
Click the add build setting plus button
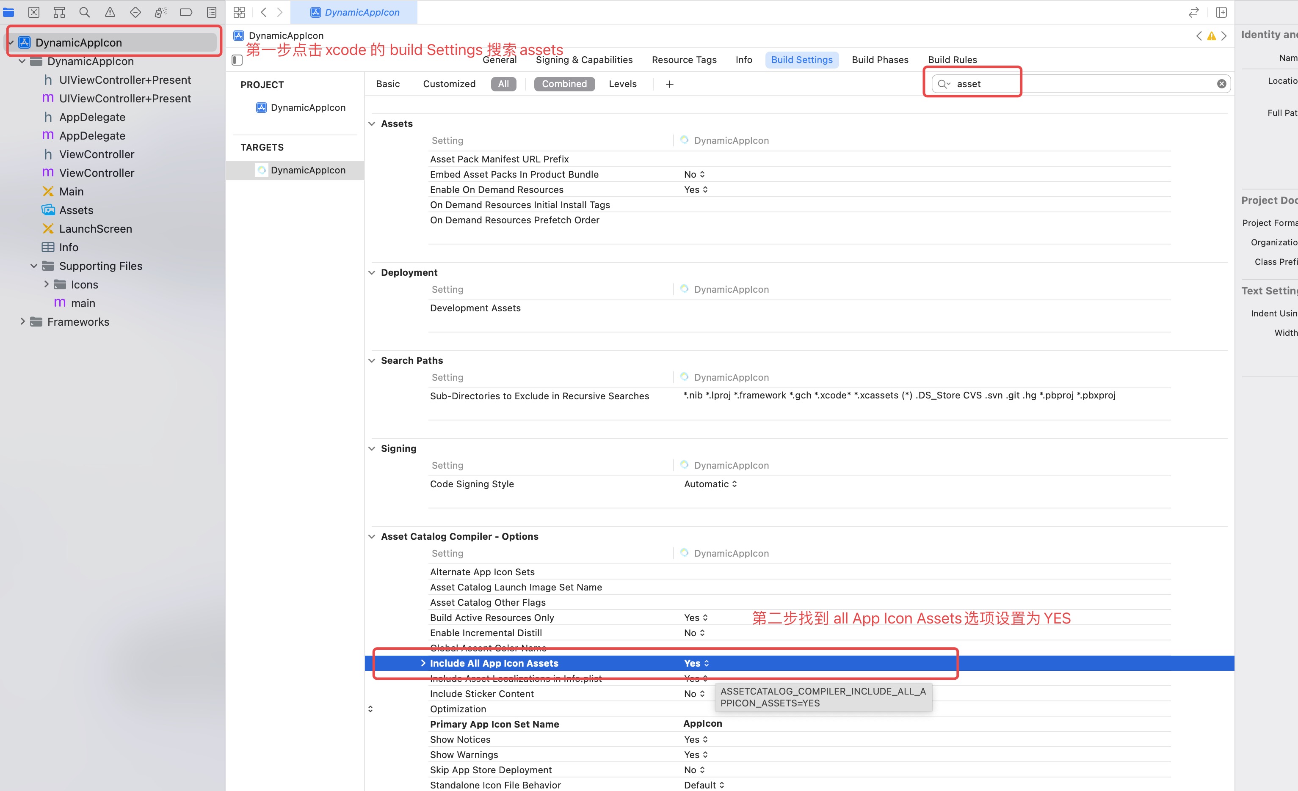click(670, 84)
